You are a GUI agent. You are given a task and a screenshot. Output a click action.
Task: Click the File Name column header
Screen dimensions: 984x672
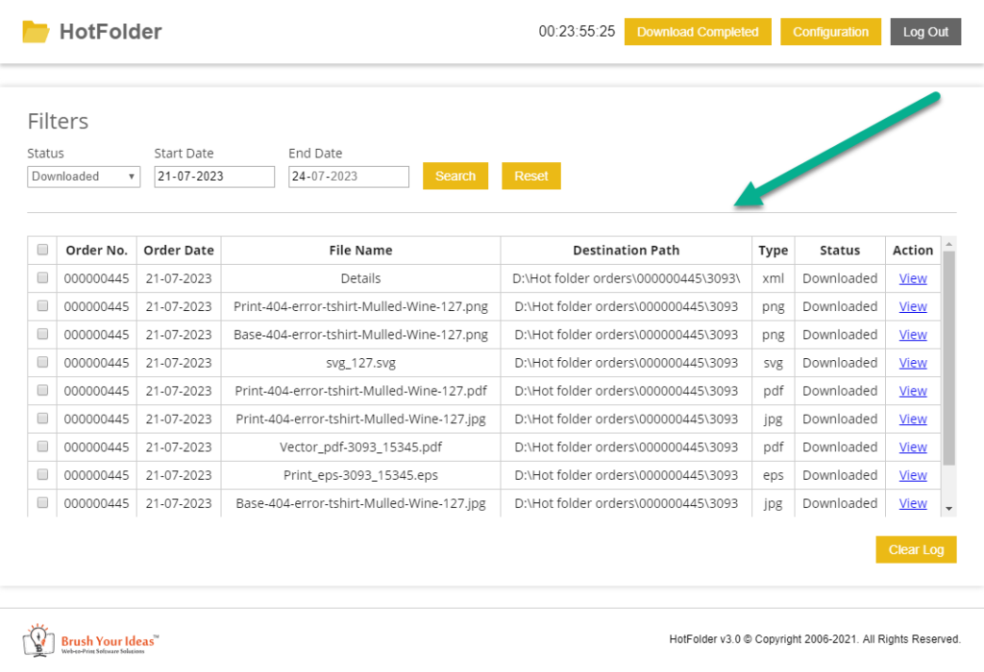pyautogui.click(x=360, y=251)
